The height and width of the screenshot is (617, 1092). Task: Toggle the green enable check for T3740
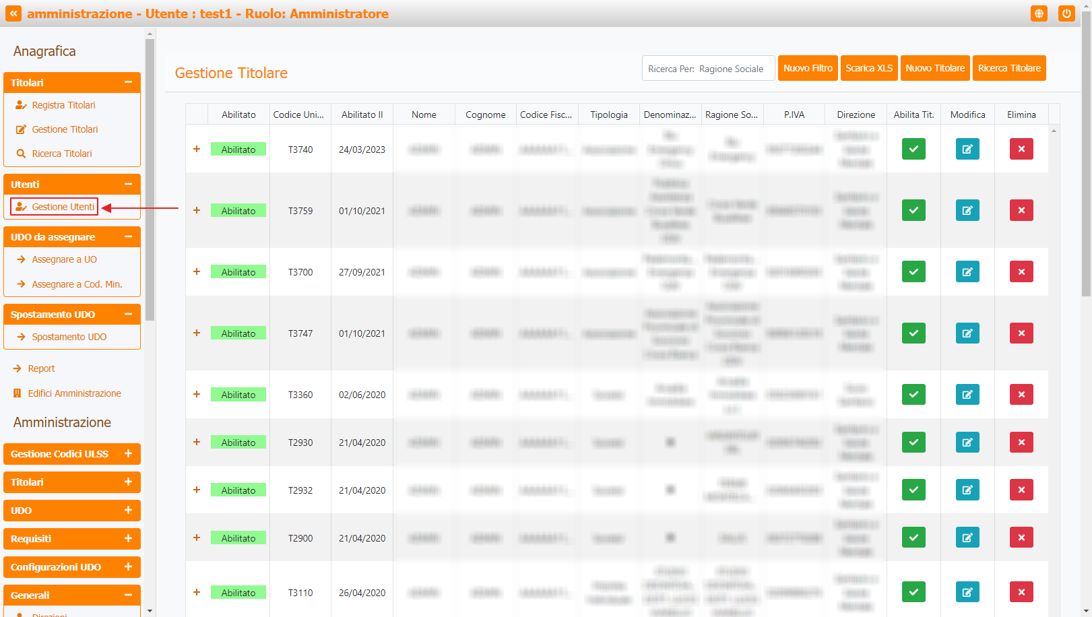point(913,149)
